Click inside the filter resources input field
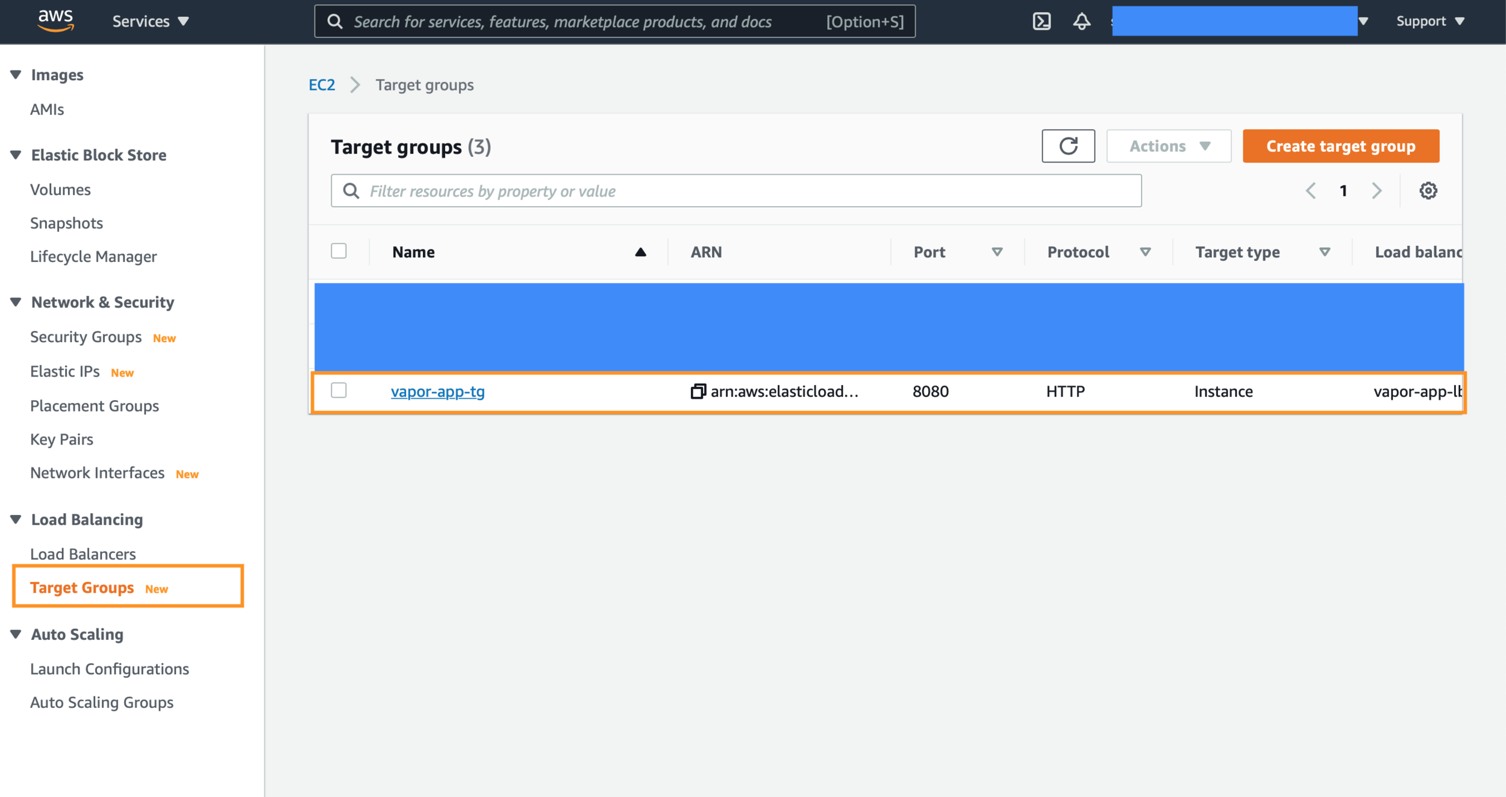 coord(663,190)
